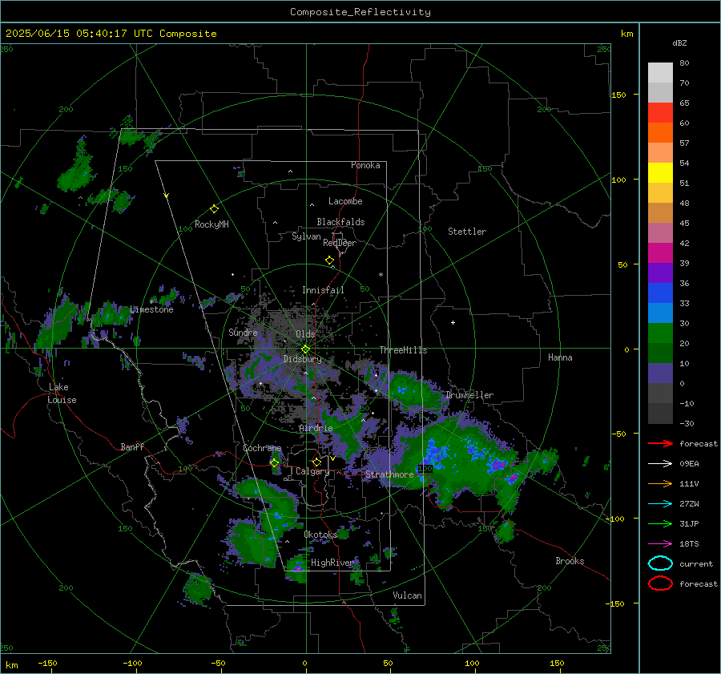Click the red forecast arrow in legend
This screenshot has width=721, height=674.
[660, 443]
